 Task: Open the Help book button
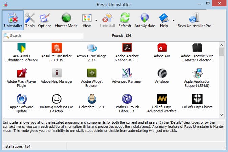coord(164,20)
